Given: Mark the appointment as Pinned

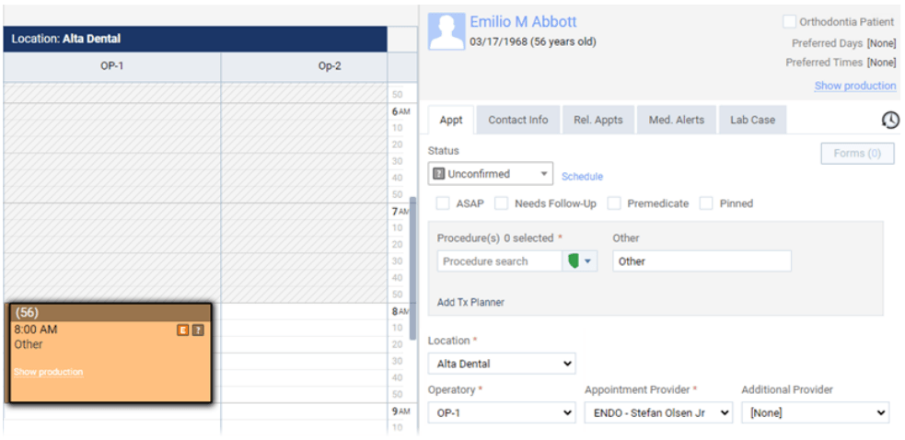Looking at the screenshot, I should [x=706, y=203].
